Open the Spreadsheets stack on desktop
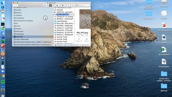This screenshot has height=97, width=172. pyautogui.click(x=164, y=51)
